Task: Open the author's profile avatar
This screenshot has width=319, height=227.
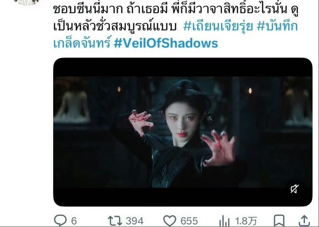Action: [x=27, y=2]
